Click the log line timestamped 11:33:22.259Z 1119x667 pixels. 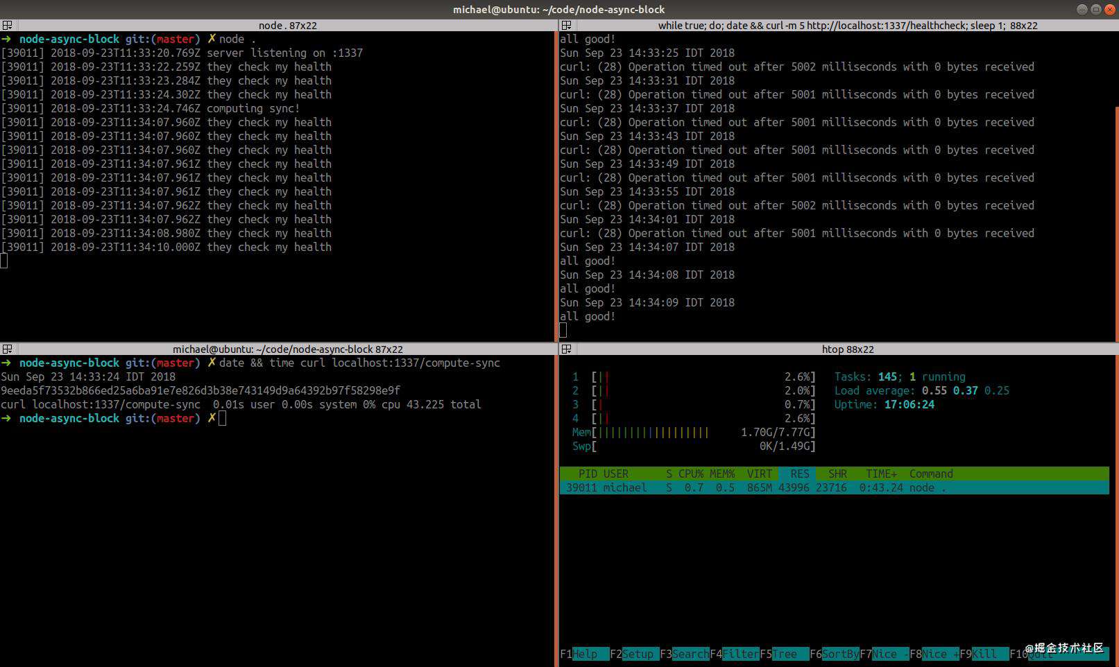click(x=166, y=67)
